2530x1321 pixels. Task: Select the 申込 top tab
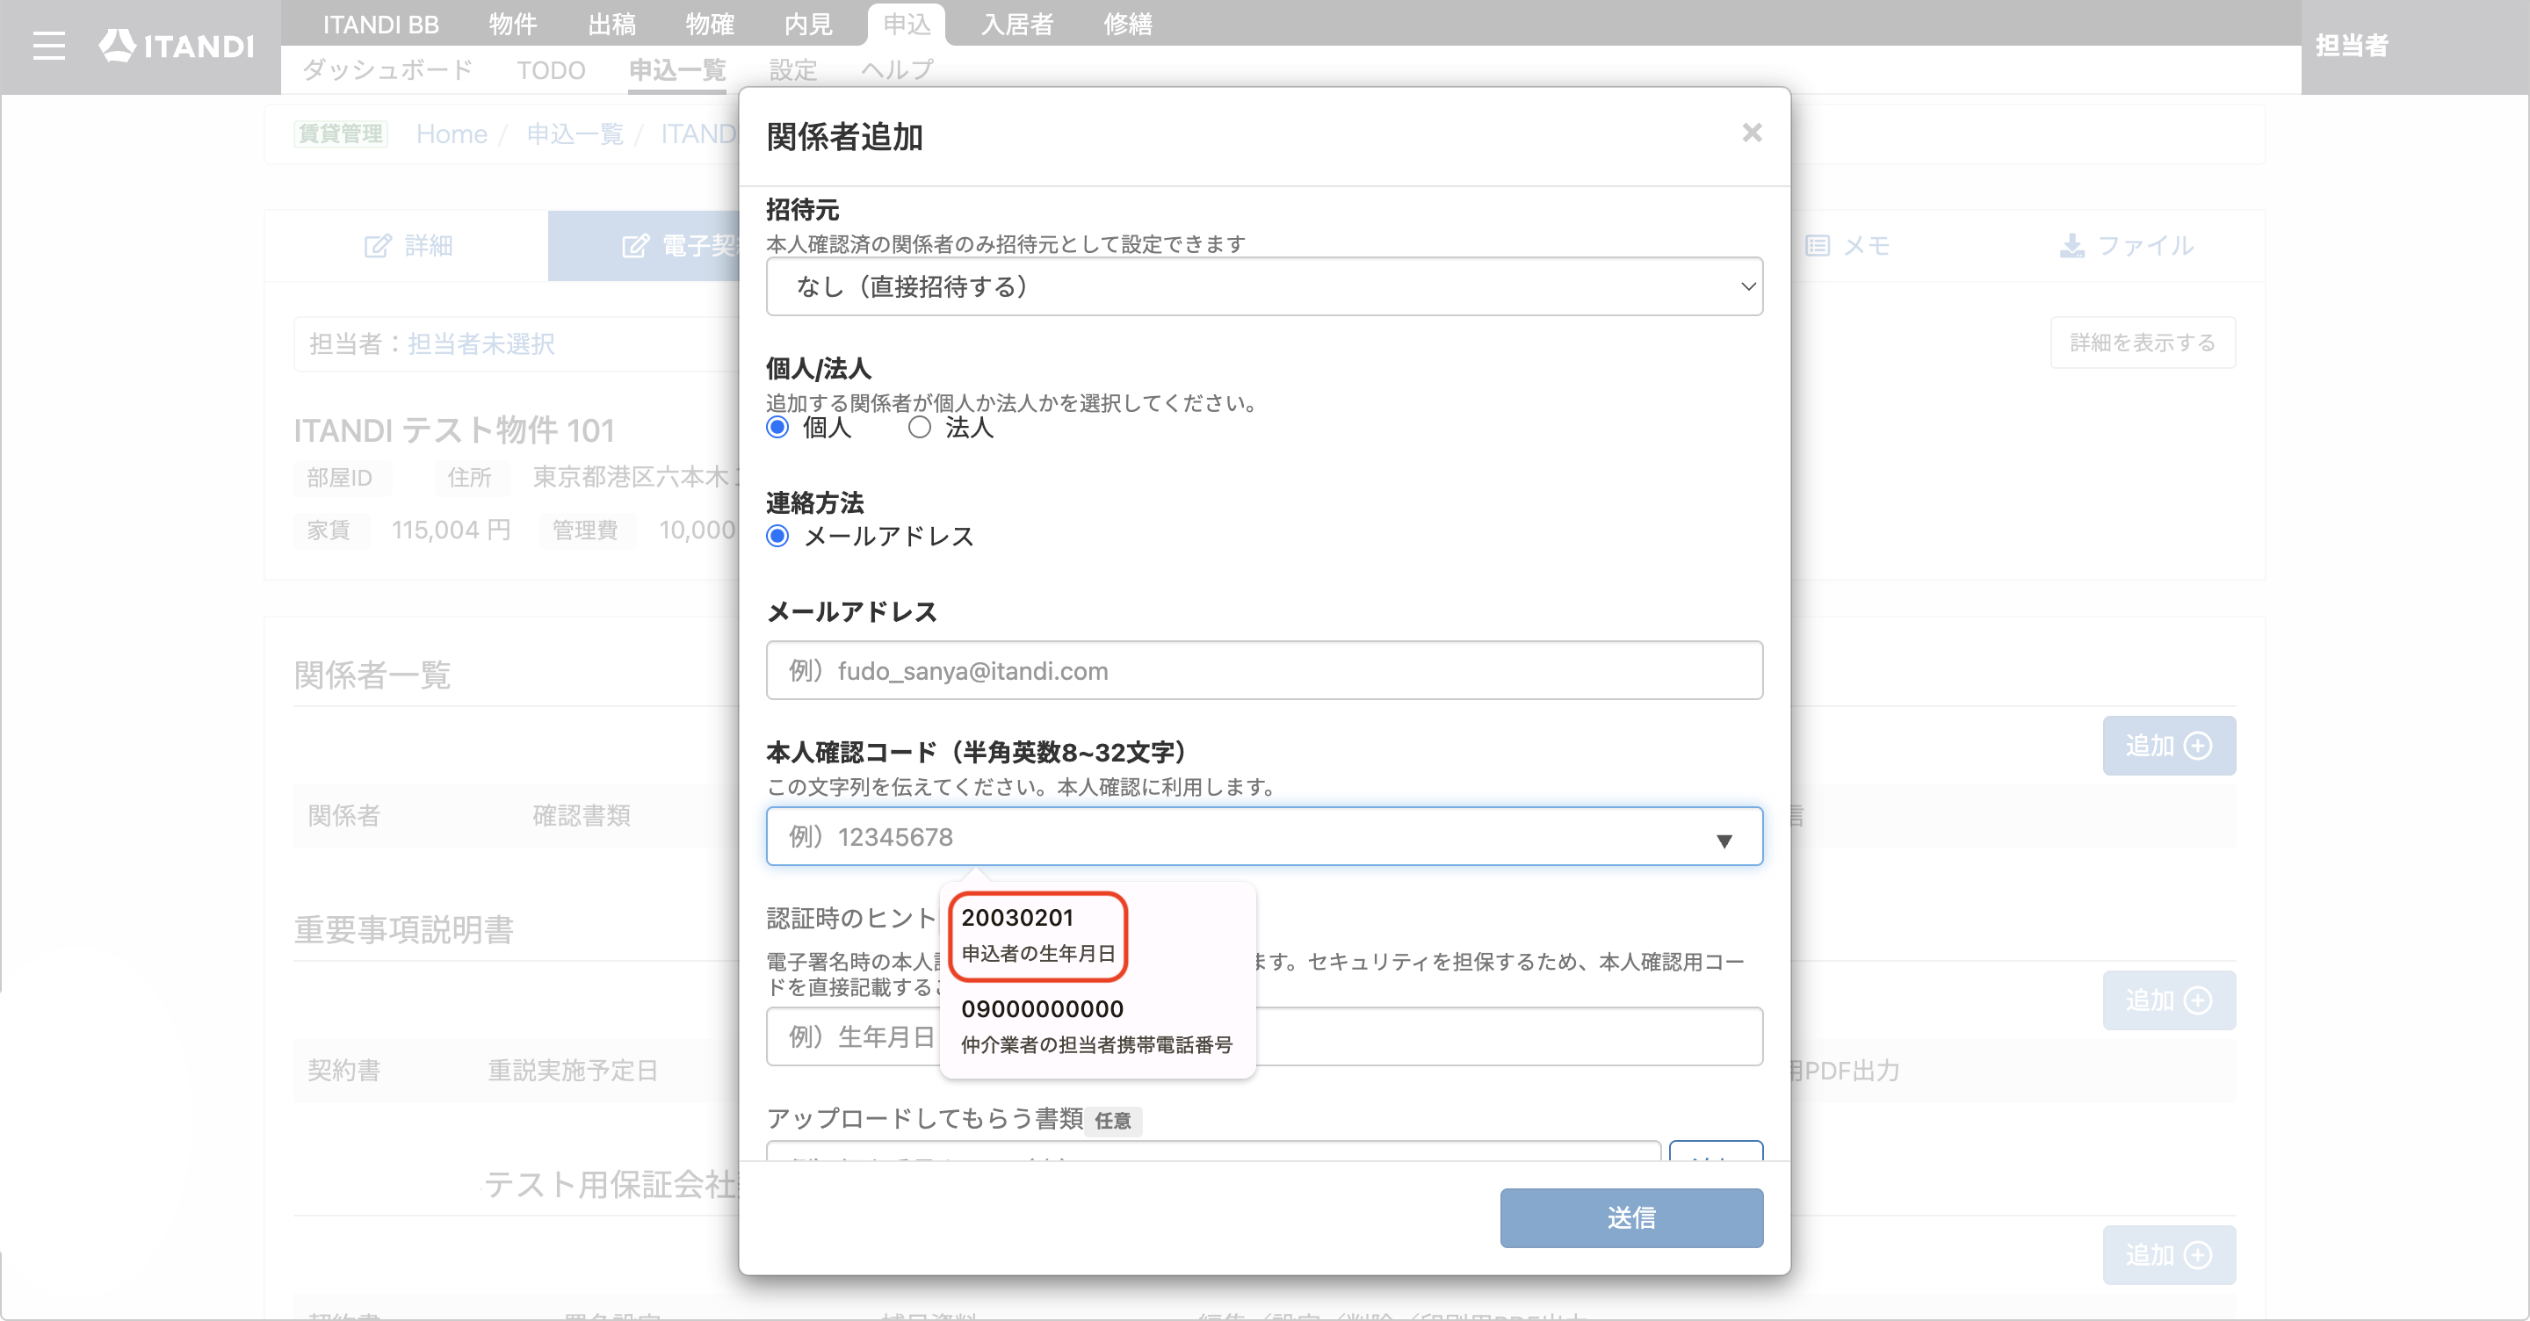click(x=906, y=24)
